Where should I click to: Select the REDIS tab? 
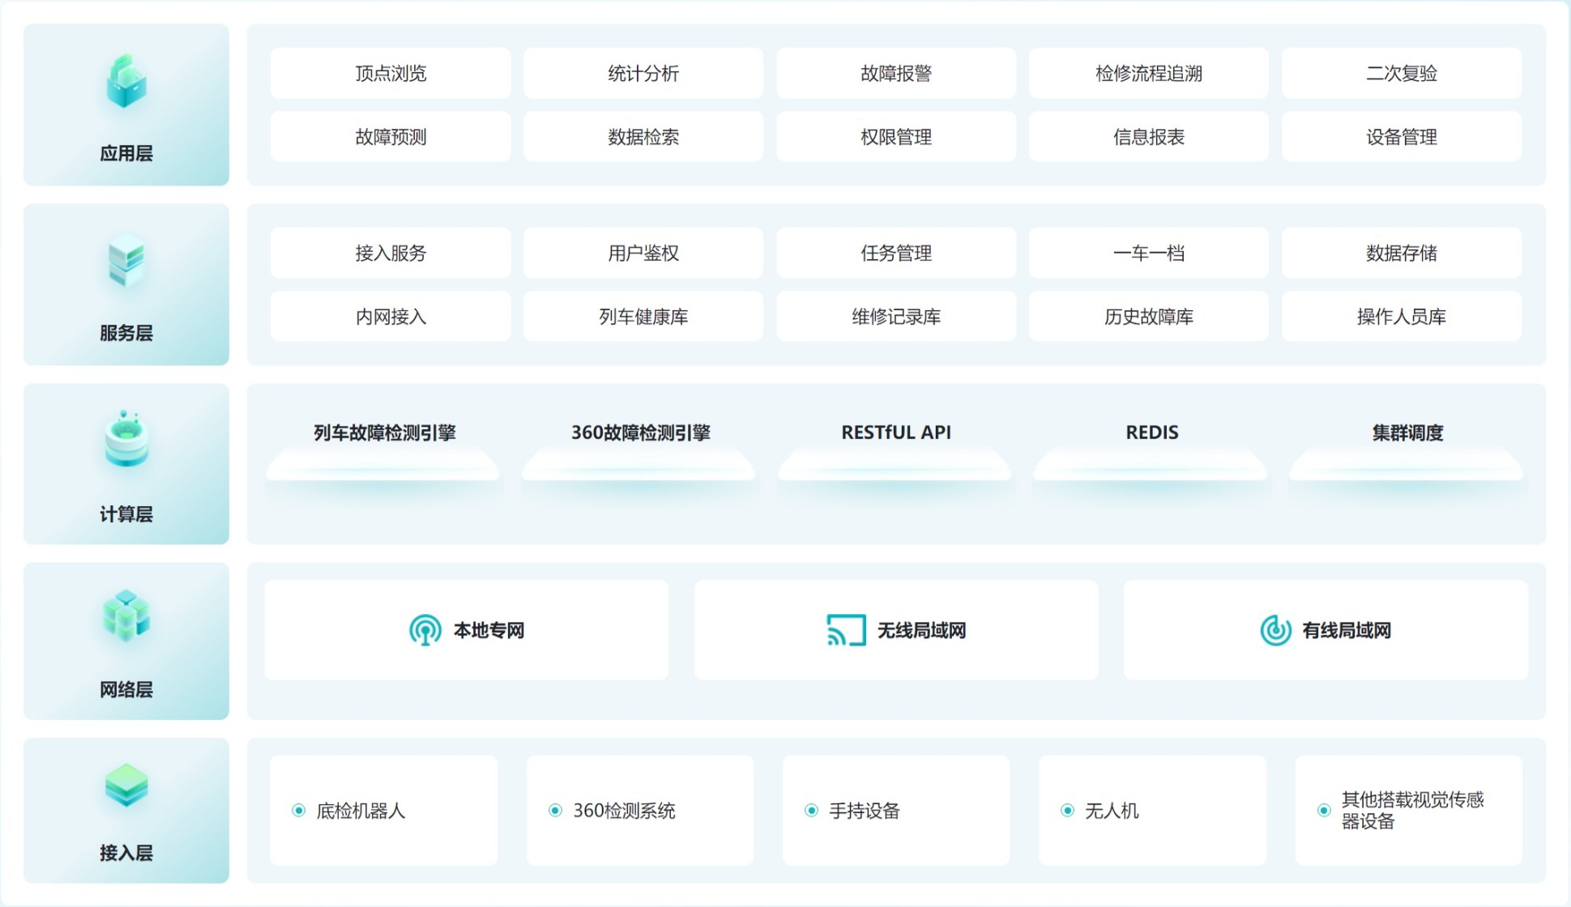[x=1151, y=433]
